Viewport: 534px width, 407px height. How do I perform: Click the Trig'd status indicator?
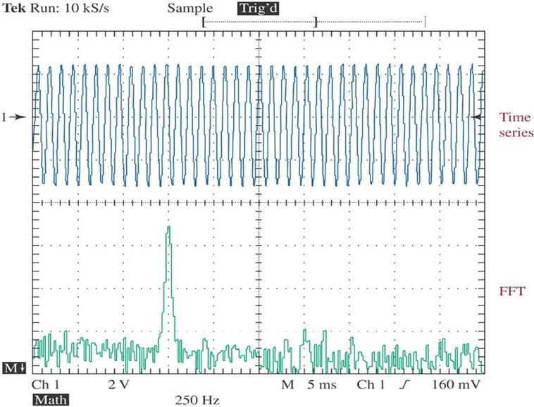[259, 9]
